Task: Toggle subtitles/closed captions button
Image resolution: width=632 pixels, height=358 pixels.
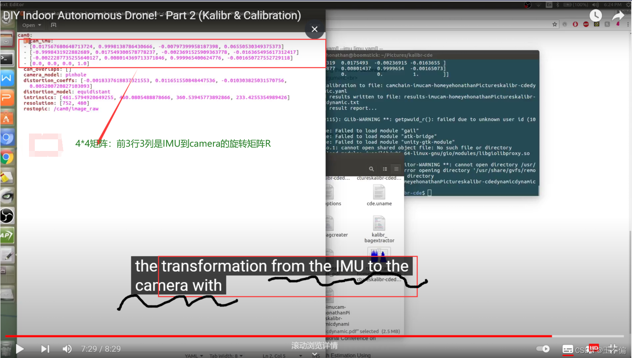Action: [x=567, y=349]
